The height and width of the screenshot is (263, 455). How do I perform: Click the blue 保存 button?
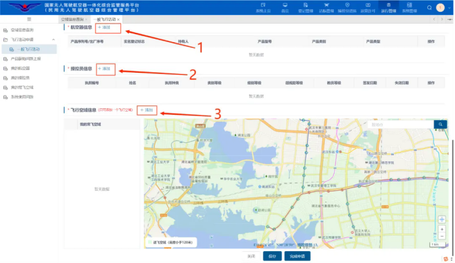(272, 256)
